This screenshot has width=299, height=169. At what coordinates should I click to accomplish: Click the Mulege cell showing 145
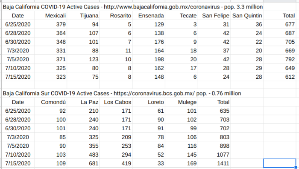click(x=182, y=155)
